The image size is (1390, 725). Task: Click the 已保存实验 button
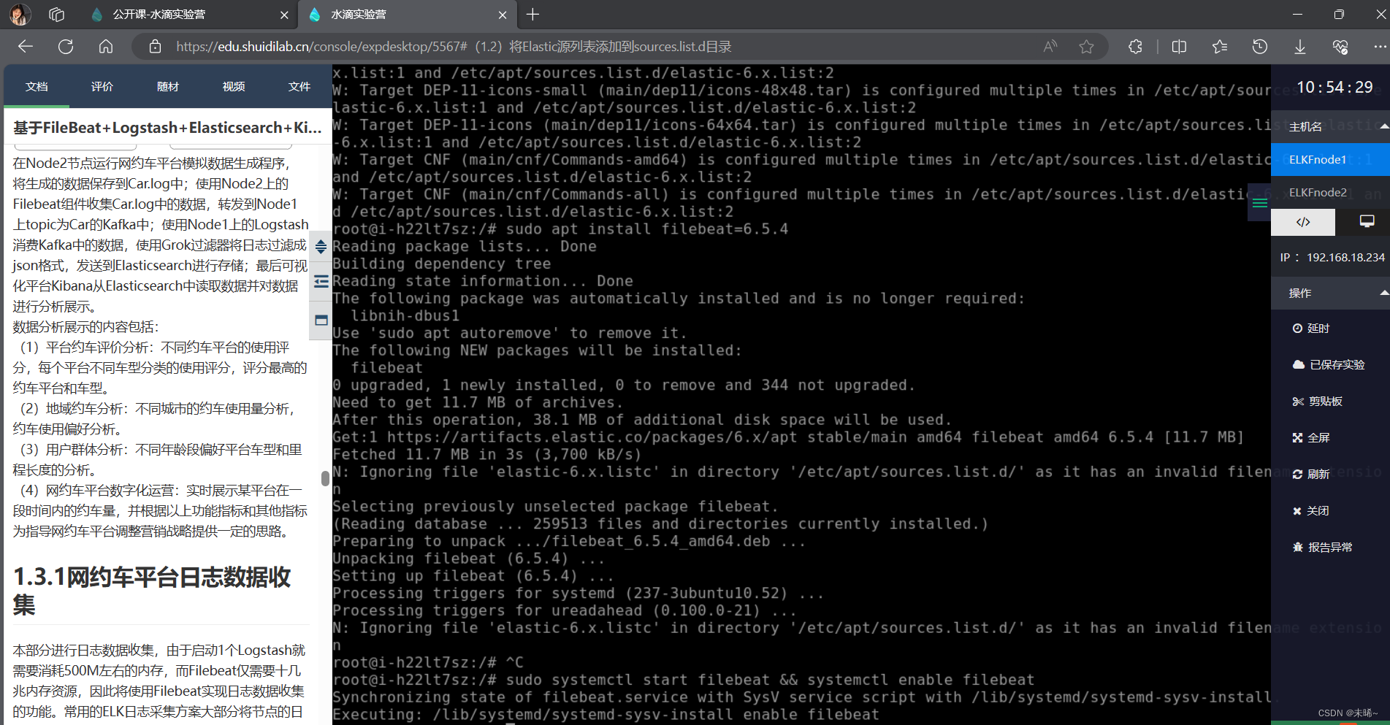[x=1329, y=365]
